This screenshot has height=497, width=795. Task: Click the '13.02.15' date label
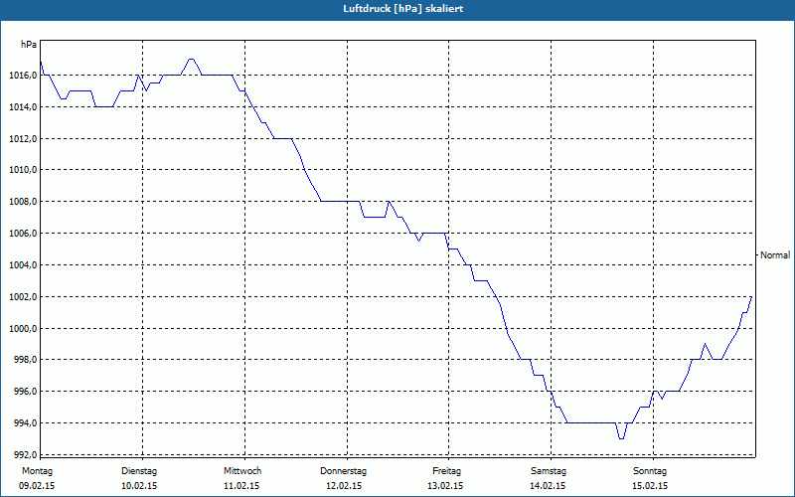[445, 486]
